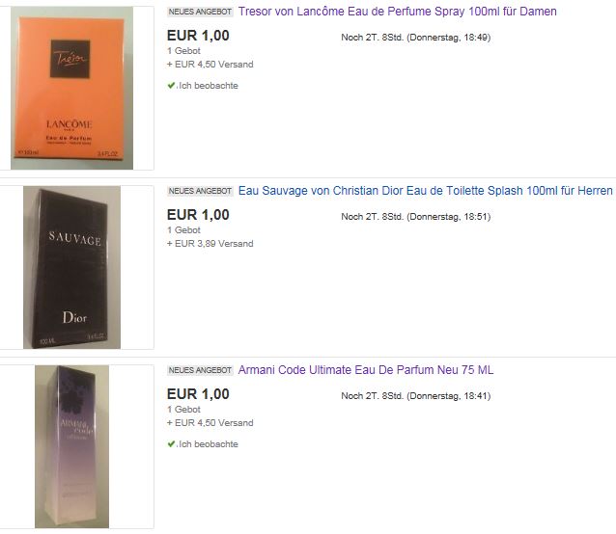Screen dimensions: 616x534
Task: Click '1 Gebot' under the Armani Code price
Action: point(183,409)
